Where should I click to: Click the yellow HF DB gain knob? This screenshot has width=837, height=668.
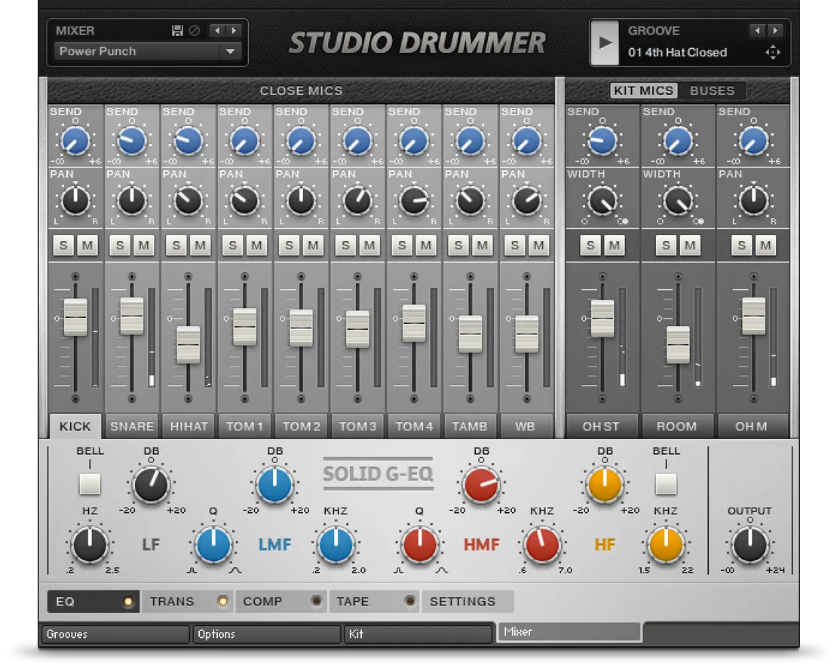coord(604,485)
